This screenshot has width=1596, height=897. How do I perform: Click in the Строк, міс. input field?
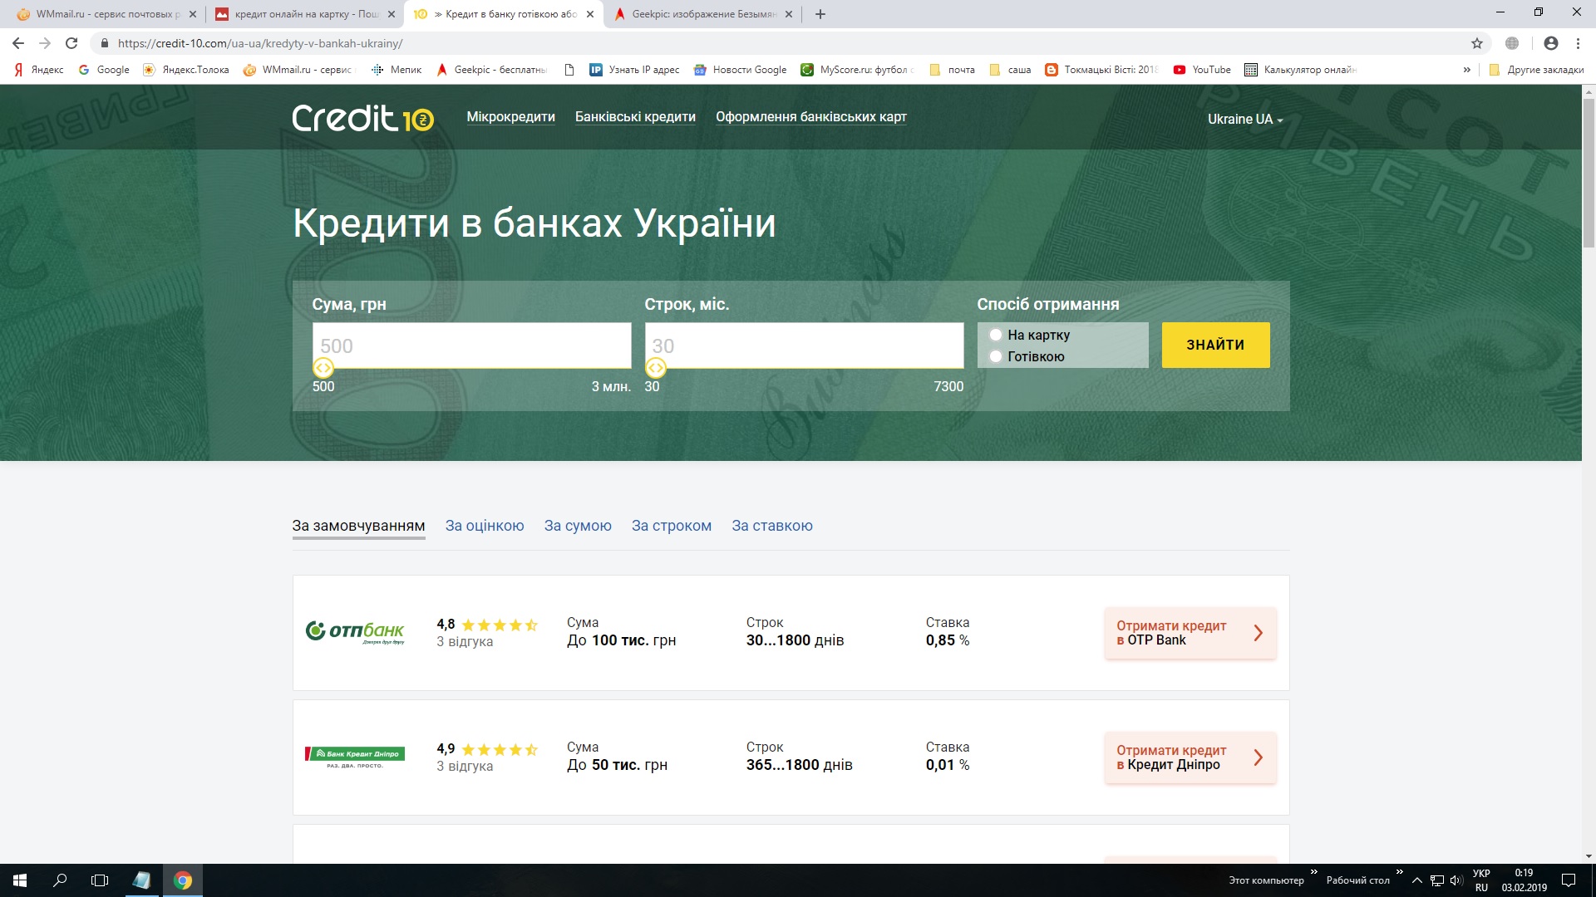tap(804, 345)
